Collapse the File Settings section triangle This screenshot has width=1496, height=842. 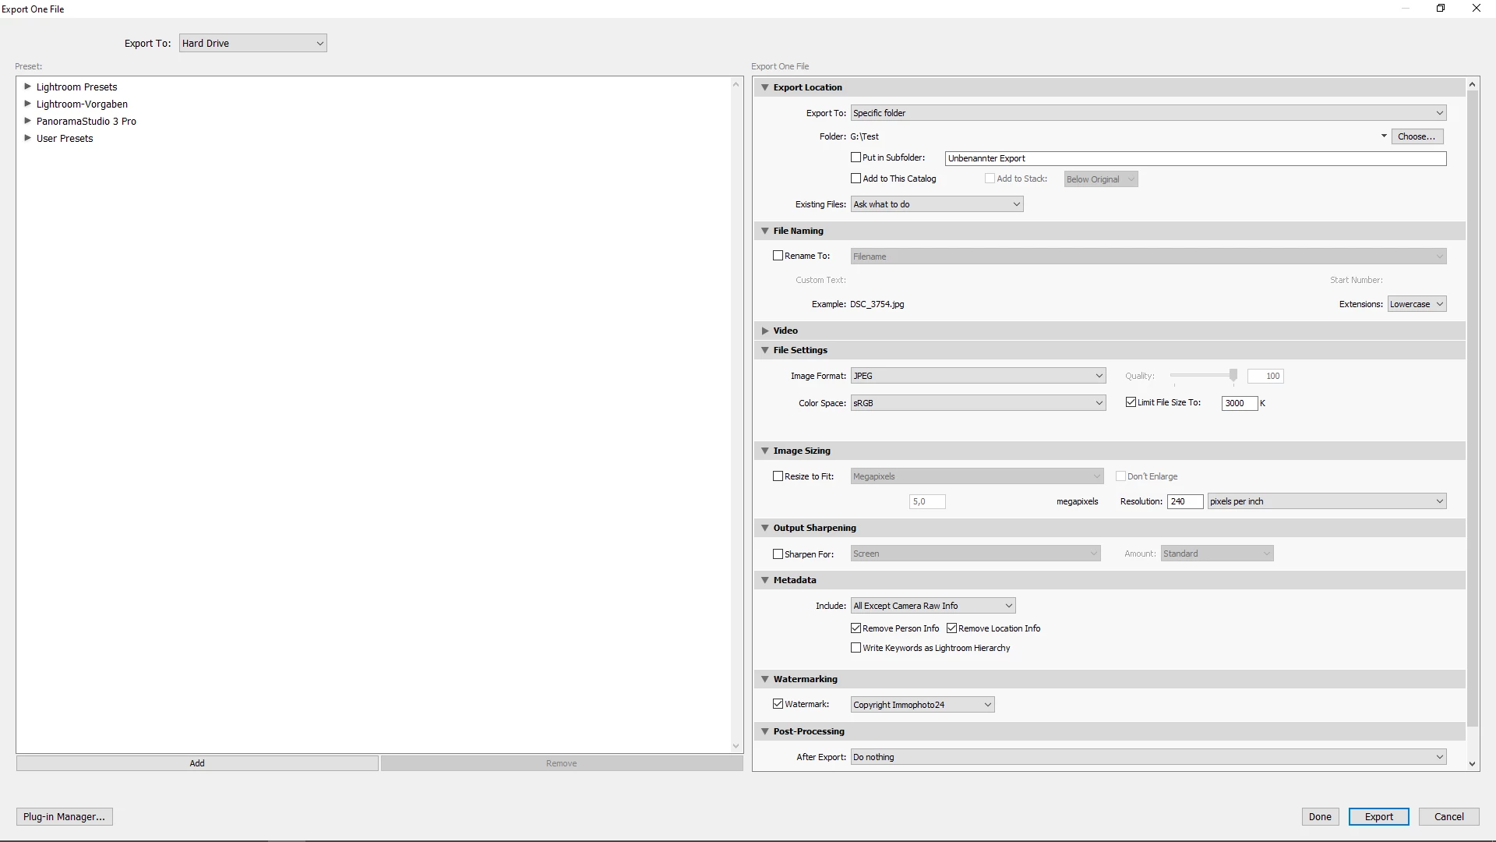pos(764,350)
